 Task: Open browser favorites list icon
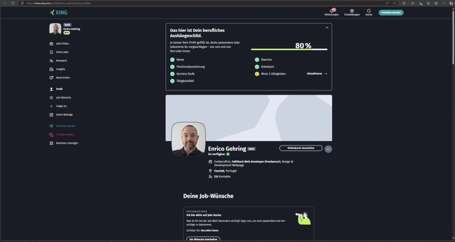(x=413, y=3)
